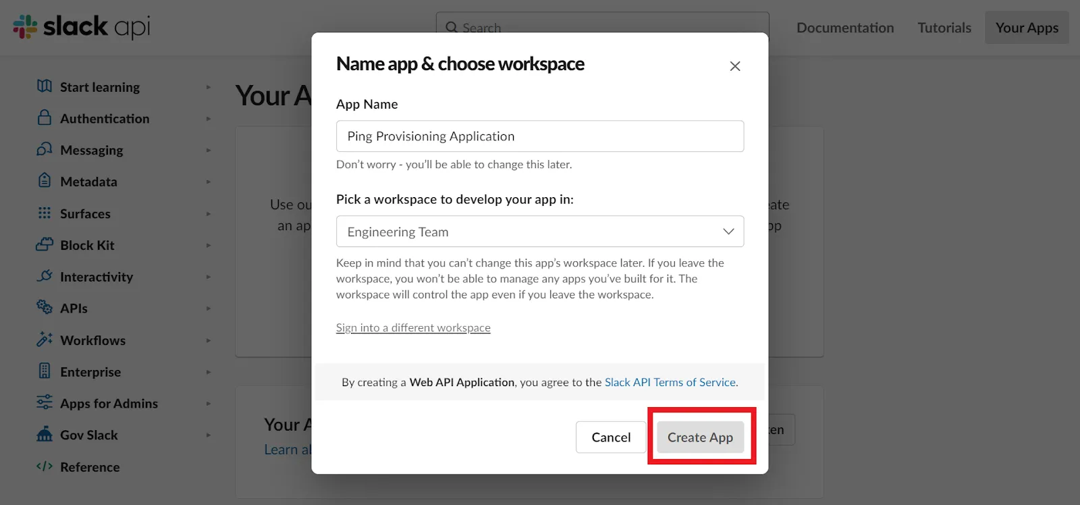Screen dimensions: 1080x505
Task: Expand the APIs section arrow
Action: pyautogui.click(x=209, y=309)
